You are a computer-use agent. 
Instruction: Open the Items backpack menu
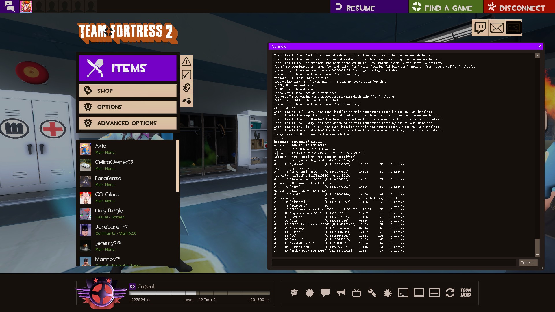pos(128,68)
